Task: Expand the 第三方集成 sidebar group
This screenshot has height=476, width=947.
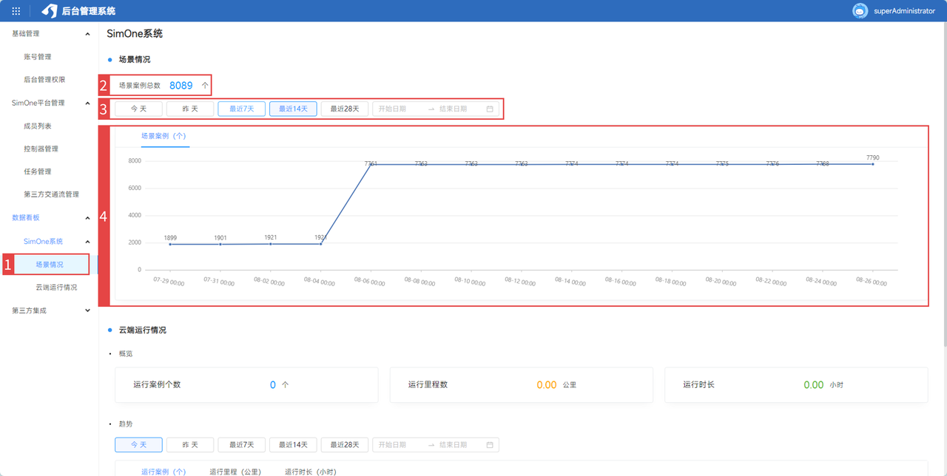Action: pyautogui.click(x=87, y=311)
